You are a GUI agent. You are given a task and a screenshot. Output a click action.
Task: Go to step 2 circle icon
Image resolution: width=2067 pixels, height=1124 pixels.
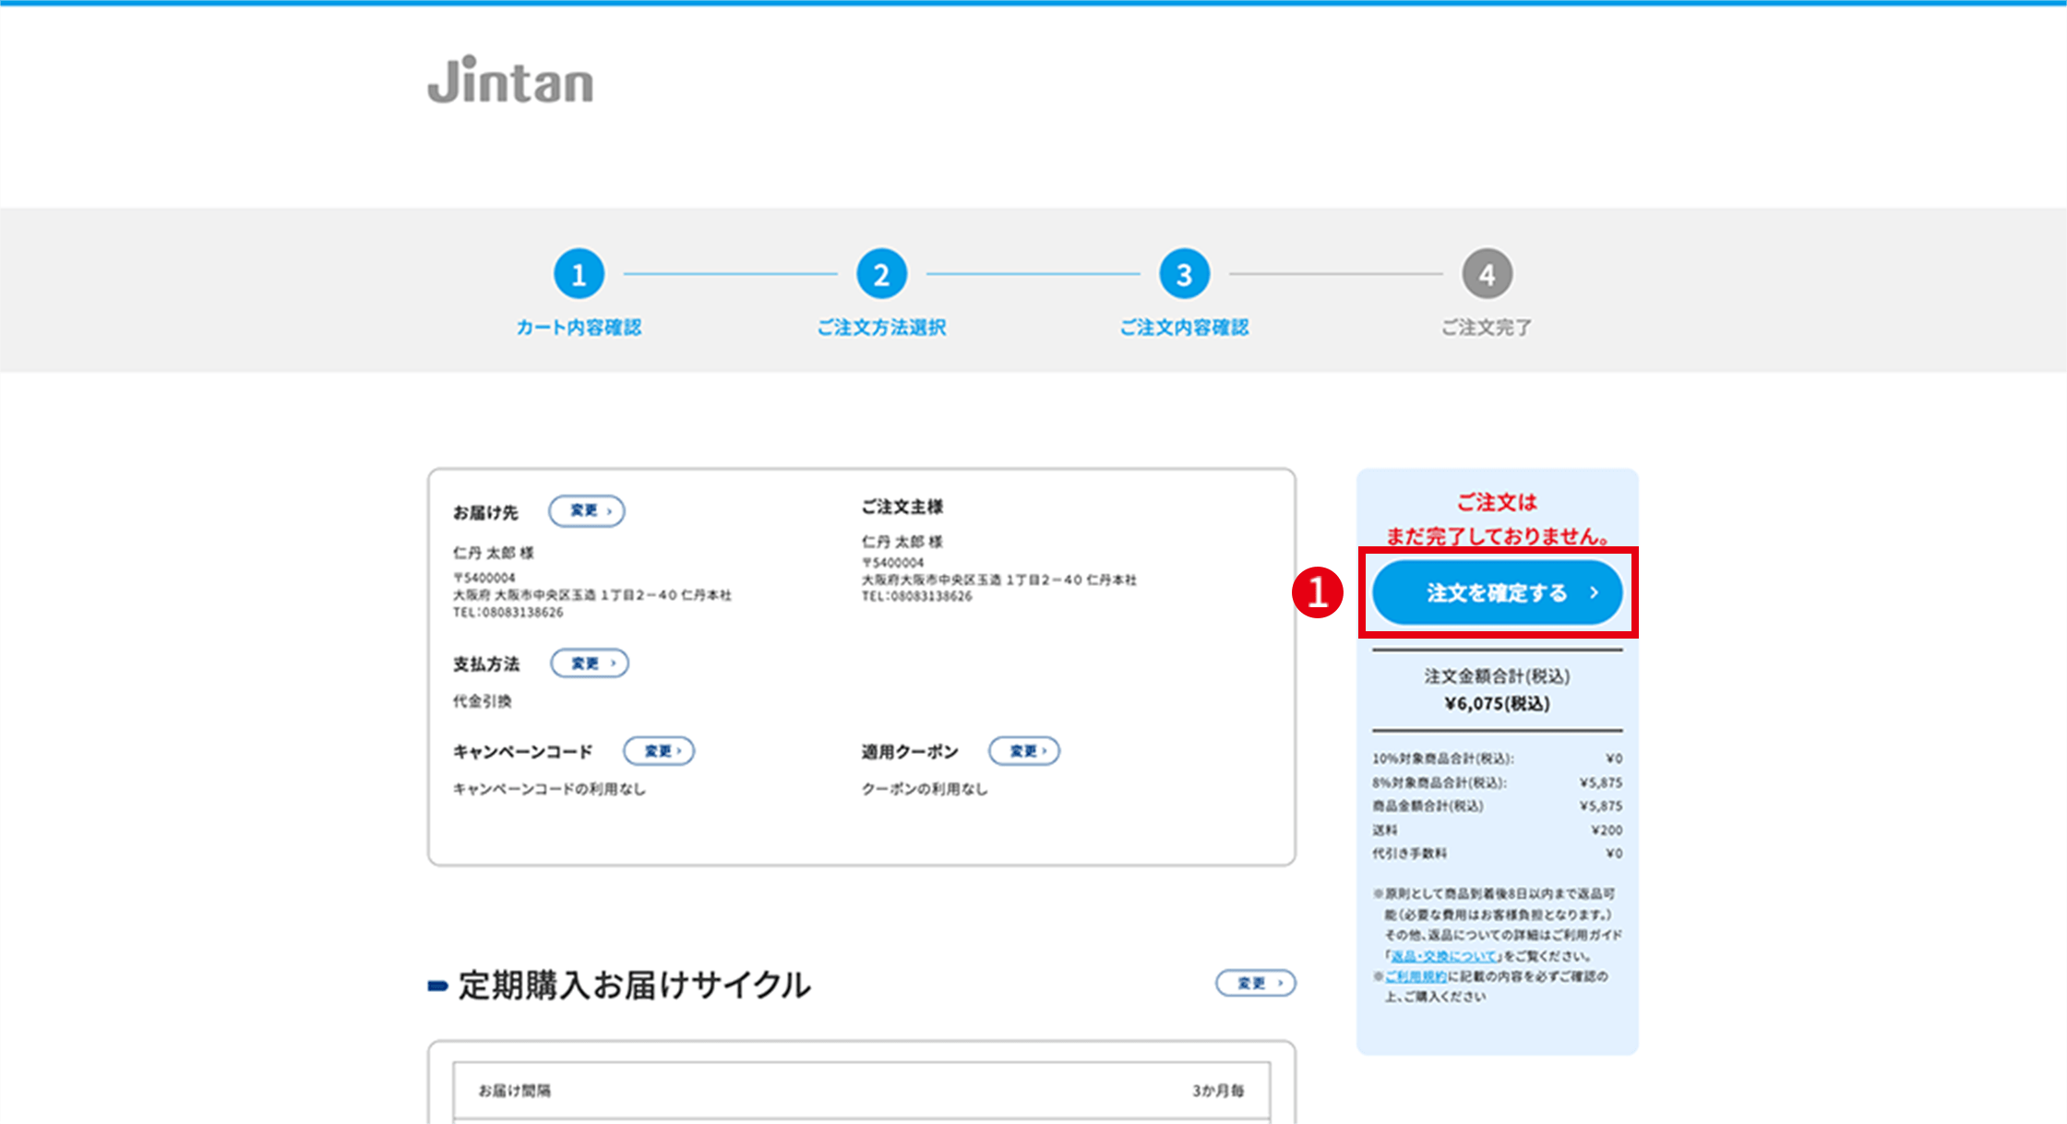881,274
